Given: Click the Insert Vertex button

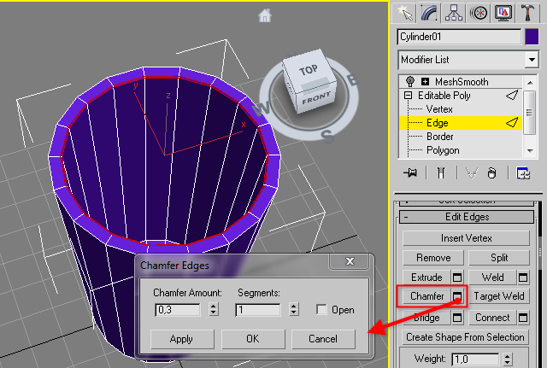Looking at the screenshot, I should 466,238.
